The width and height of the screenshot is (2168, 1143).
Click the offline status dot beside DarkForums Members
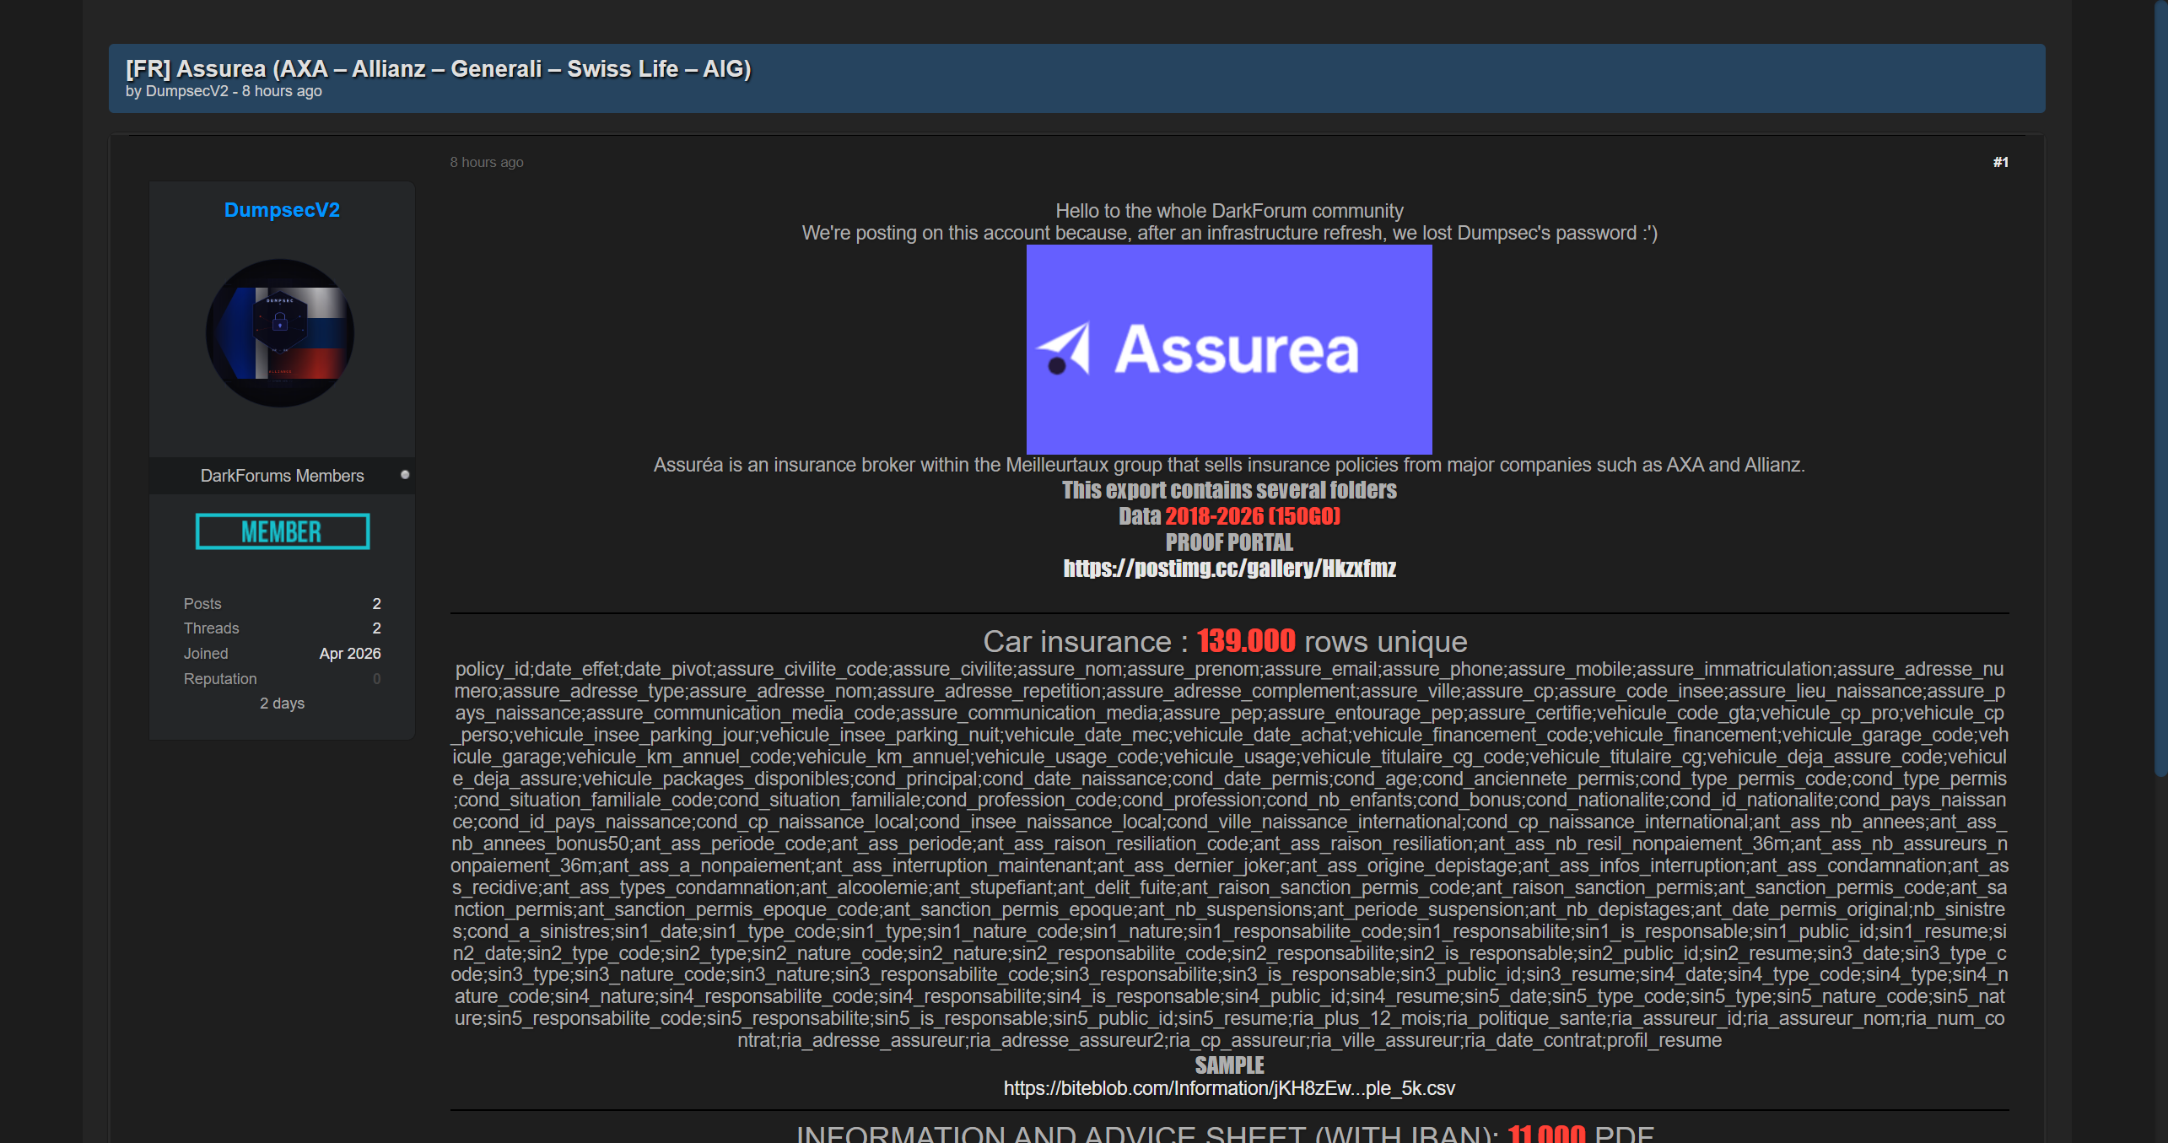[405, 475]
